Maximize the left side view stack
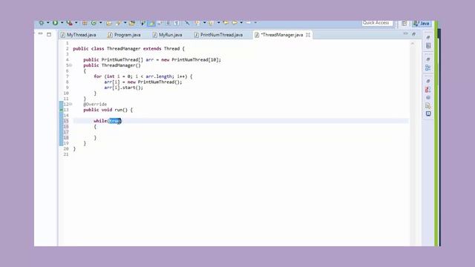The image size is (475, 267). click(x=49, y=34)
